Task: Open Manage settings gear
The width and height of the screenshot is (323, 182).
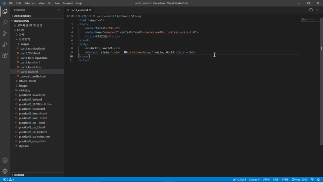Action: [x=5, y=171]
